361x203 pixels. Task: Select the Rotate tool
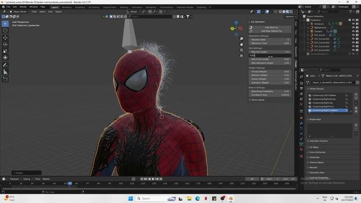pyautogui.click(x=5, y=44)
